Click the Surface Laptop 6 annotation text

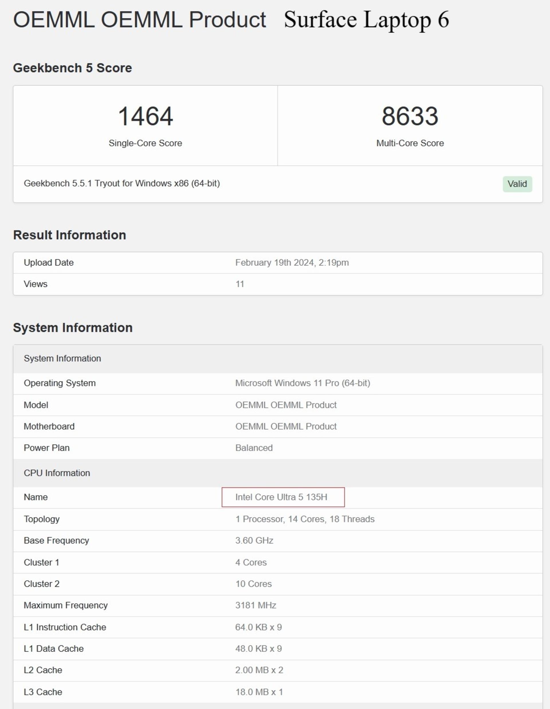pyautogui.click(x=367, y=20)
